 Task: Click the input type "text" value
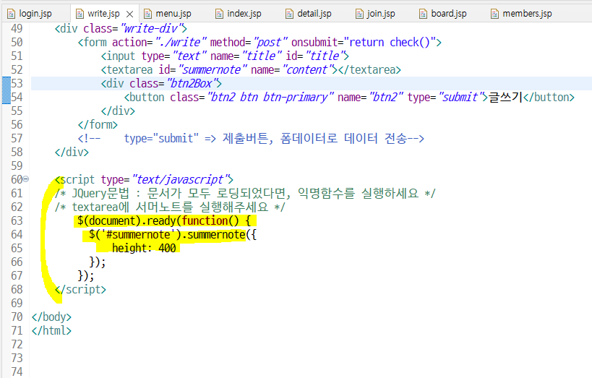pos(189,56)
